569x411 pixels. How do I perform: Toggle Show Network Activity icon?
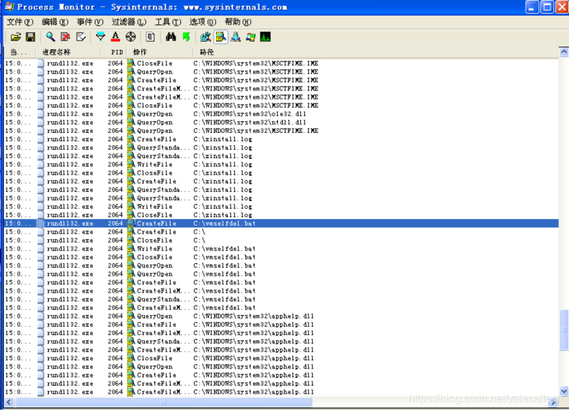[236, 36]
